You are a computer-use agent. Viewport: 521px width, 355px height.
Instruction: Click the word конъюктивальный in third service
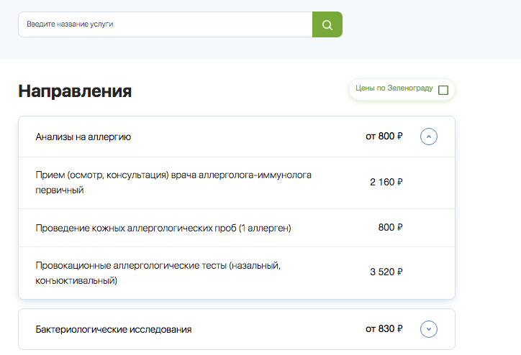point(76,280)
